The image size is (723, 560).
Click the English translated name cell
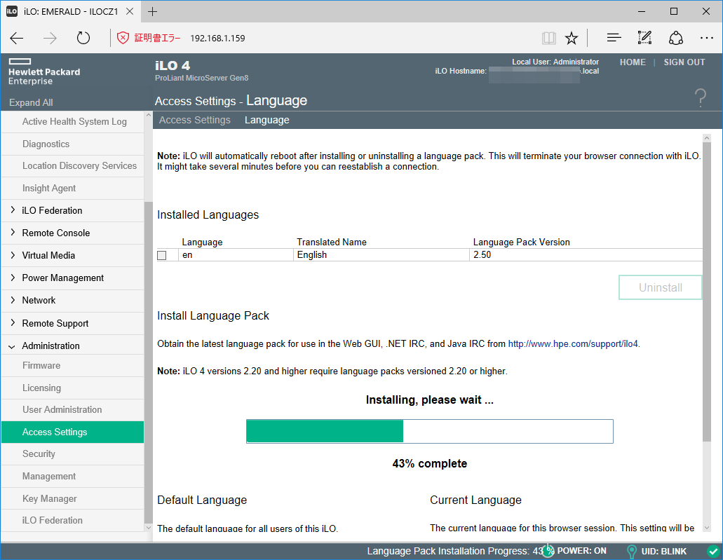(381, 255)
